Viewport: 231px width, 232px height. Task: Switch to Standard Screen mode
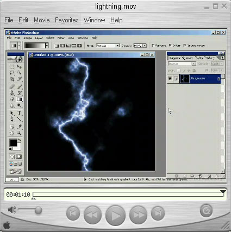pos(11,164)
